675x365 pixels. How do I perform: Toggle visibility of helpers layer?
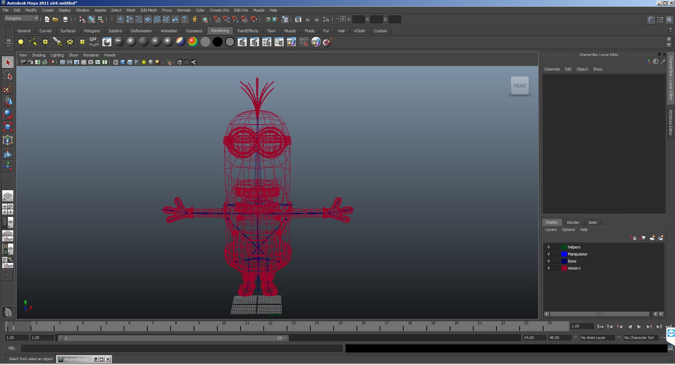(x=548, y=247)
